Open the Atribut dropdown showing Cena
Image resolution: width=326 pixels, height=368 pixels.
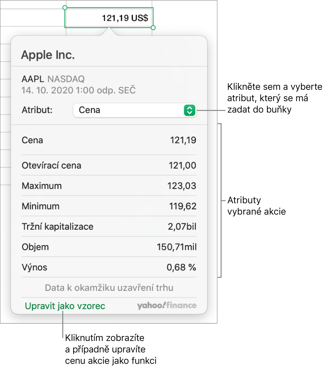[135, 110]
